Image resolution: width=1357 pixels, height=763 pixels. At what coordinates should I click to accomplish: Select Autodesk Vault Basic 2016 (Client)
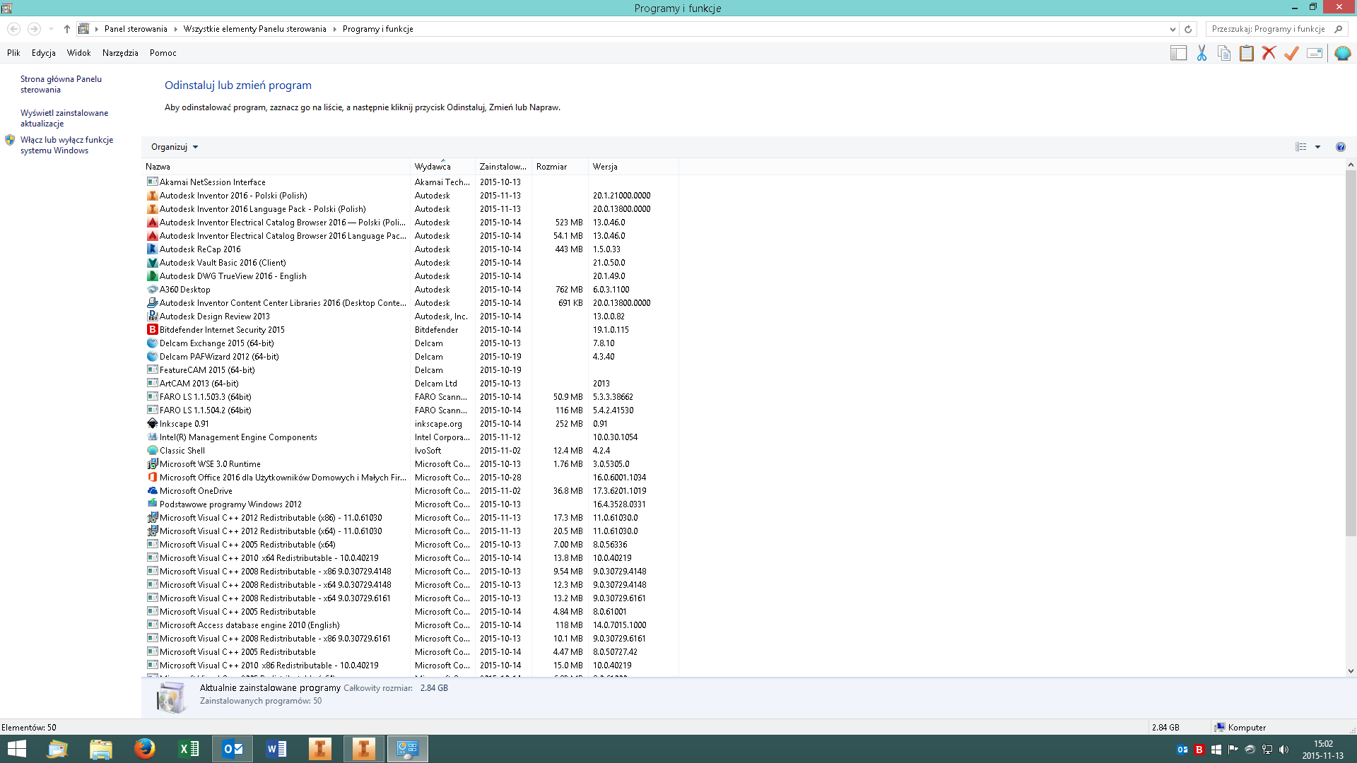(x=410, y=263)
